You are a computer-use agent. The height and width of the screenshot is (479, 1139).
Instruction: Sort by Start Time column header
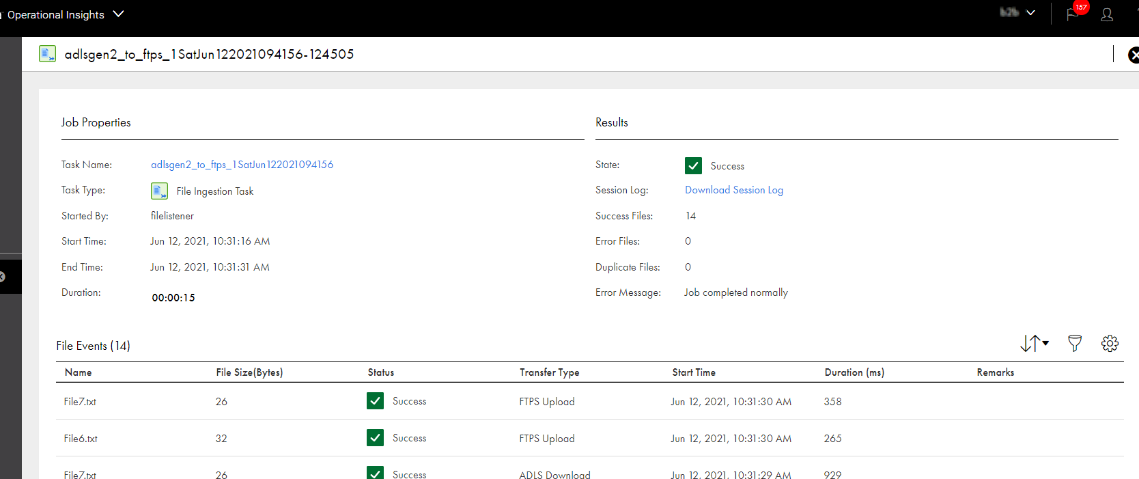pos(694,372)
